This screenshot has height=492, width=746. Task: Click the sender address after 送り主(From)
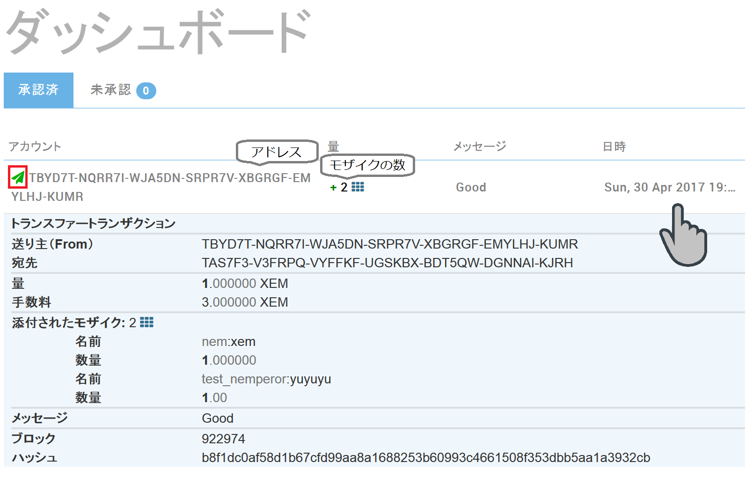(x=390, y=244)
